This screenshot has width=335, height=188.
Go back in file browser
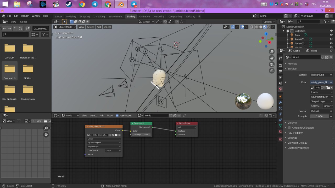4,28
